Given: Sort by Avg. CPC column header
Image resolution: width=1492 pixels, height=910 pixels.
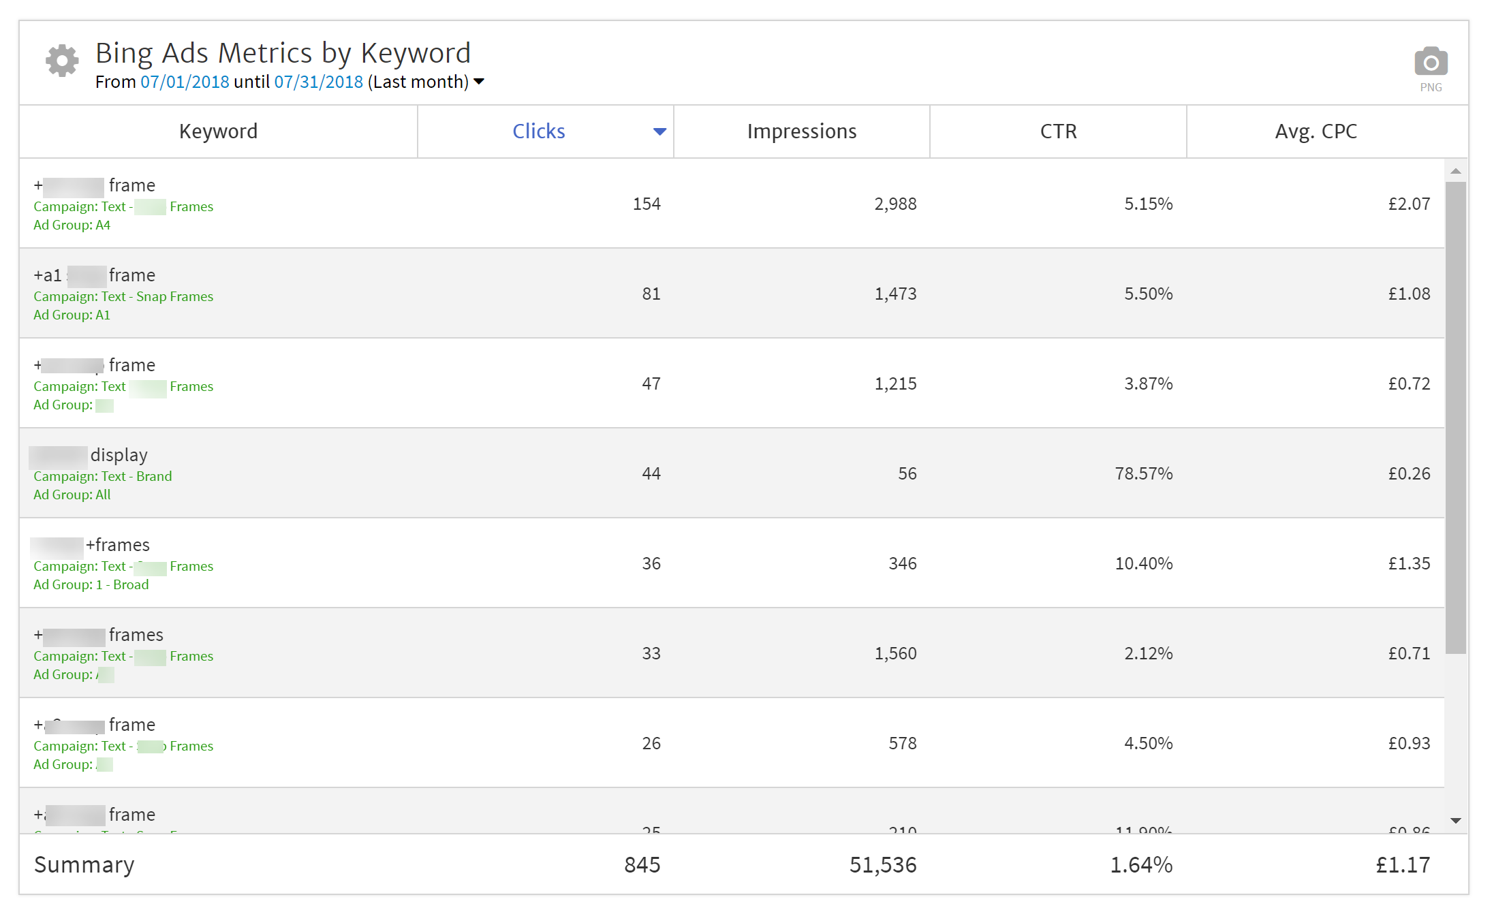Looking at the screenshot, I should click(x=1315, y=131).
